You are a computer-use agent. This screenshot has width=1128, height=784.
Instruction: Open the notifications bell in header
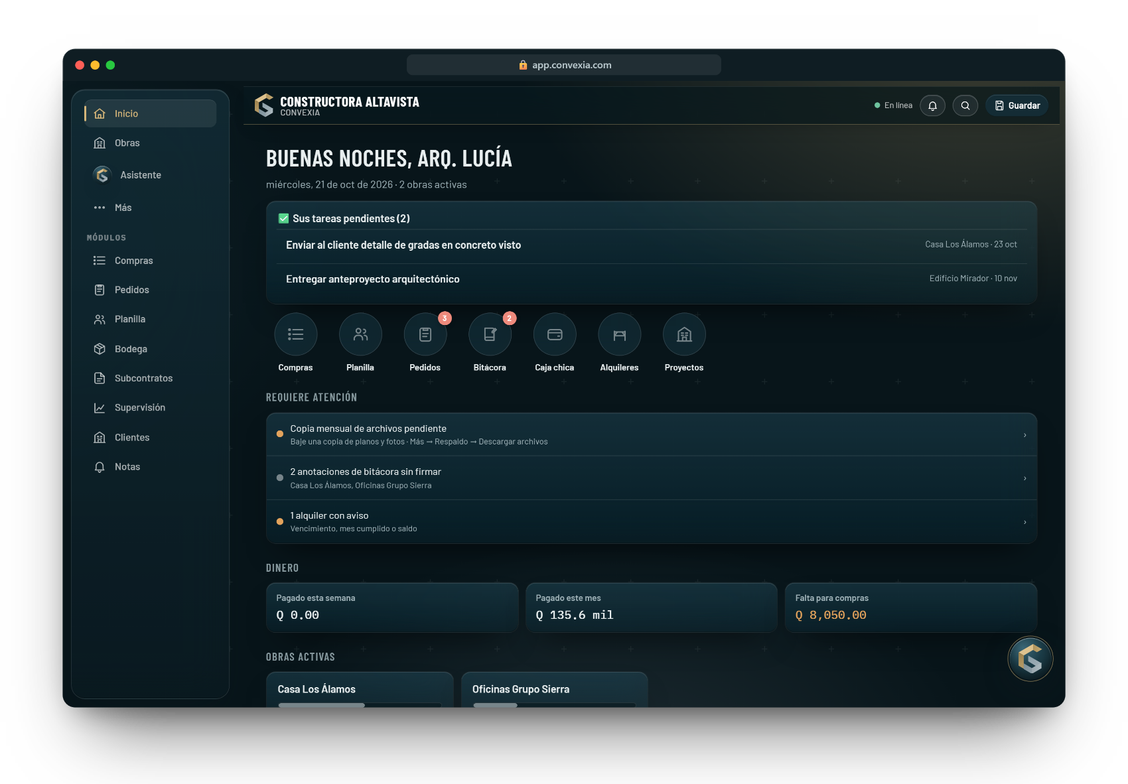tap(932, 105)
